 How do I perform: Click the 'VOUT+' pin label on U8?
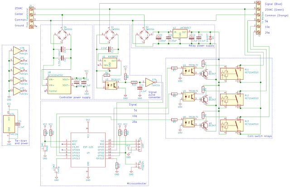pyautogui.click(x=66, y=79)
